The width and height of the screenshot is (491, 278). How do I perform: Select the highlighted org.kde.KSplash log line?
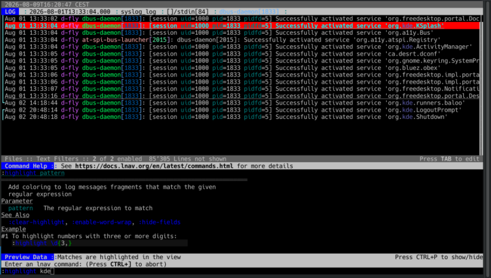click(242, 26)
